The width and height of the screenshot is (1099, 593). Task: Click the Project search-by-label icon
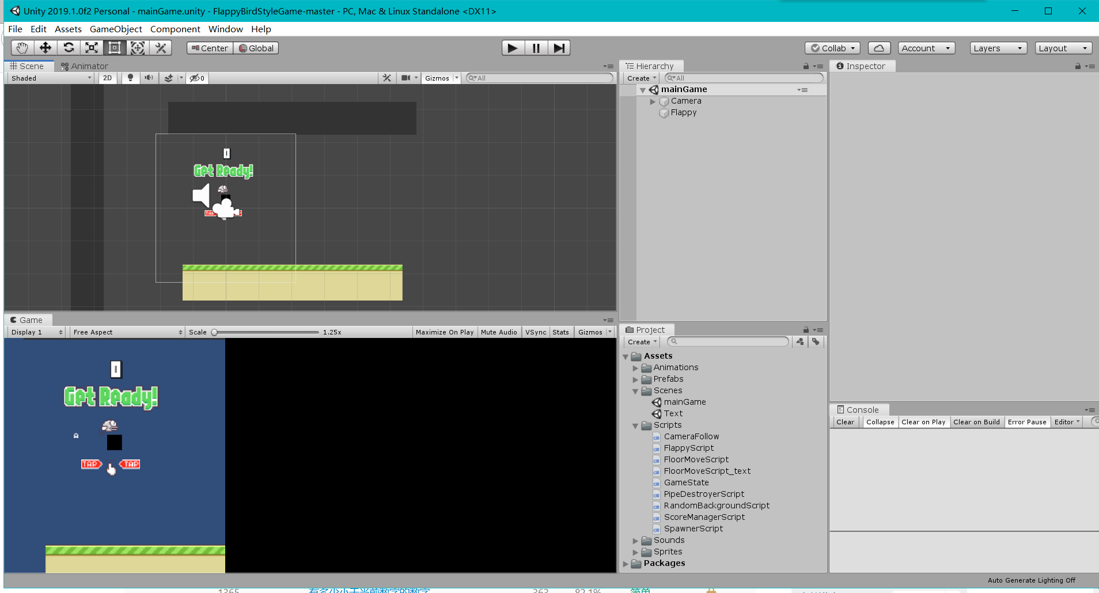816,341
